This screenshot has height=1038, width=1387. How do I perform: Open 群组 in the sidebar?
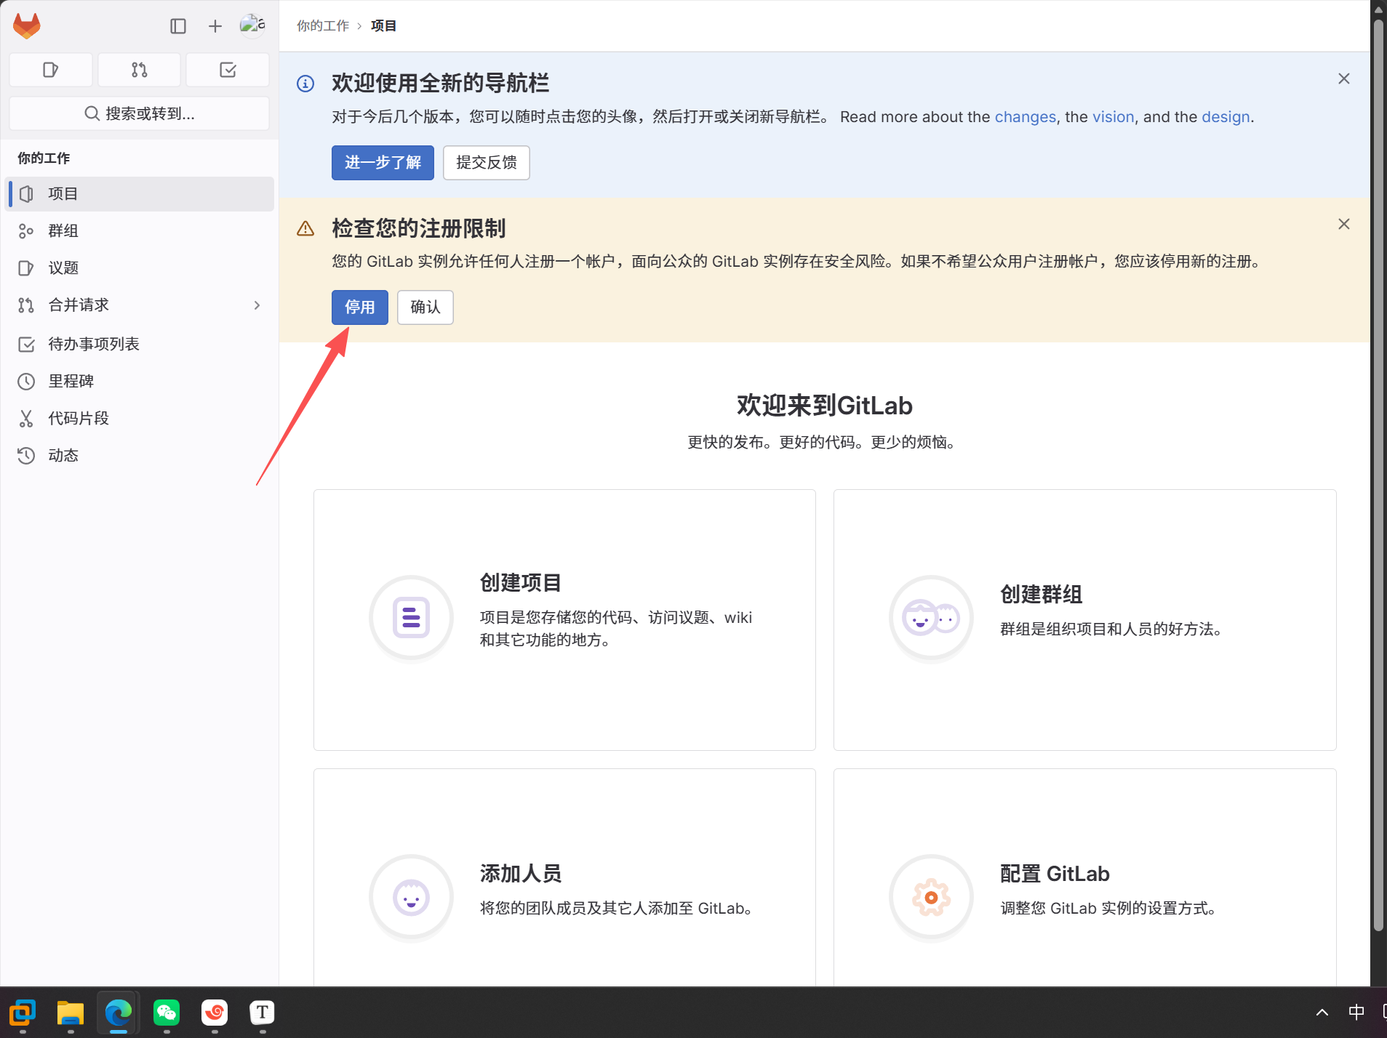140,231
